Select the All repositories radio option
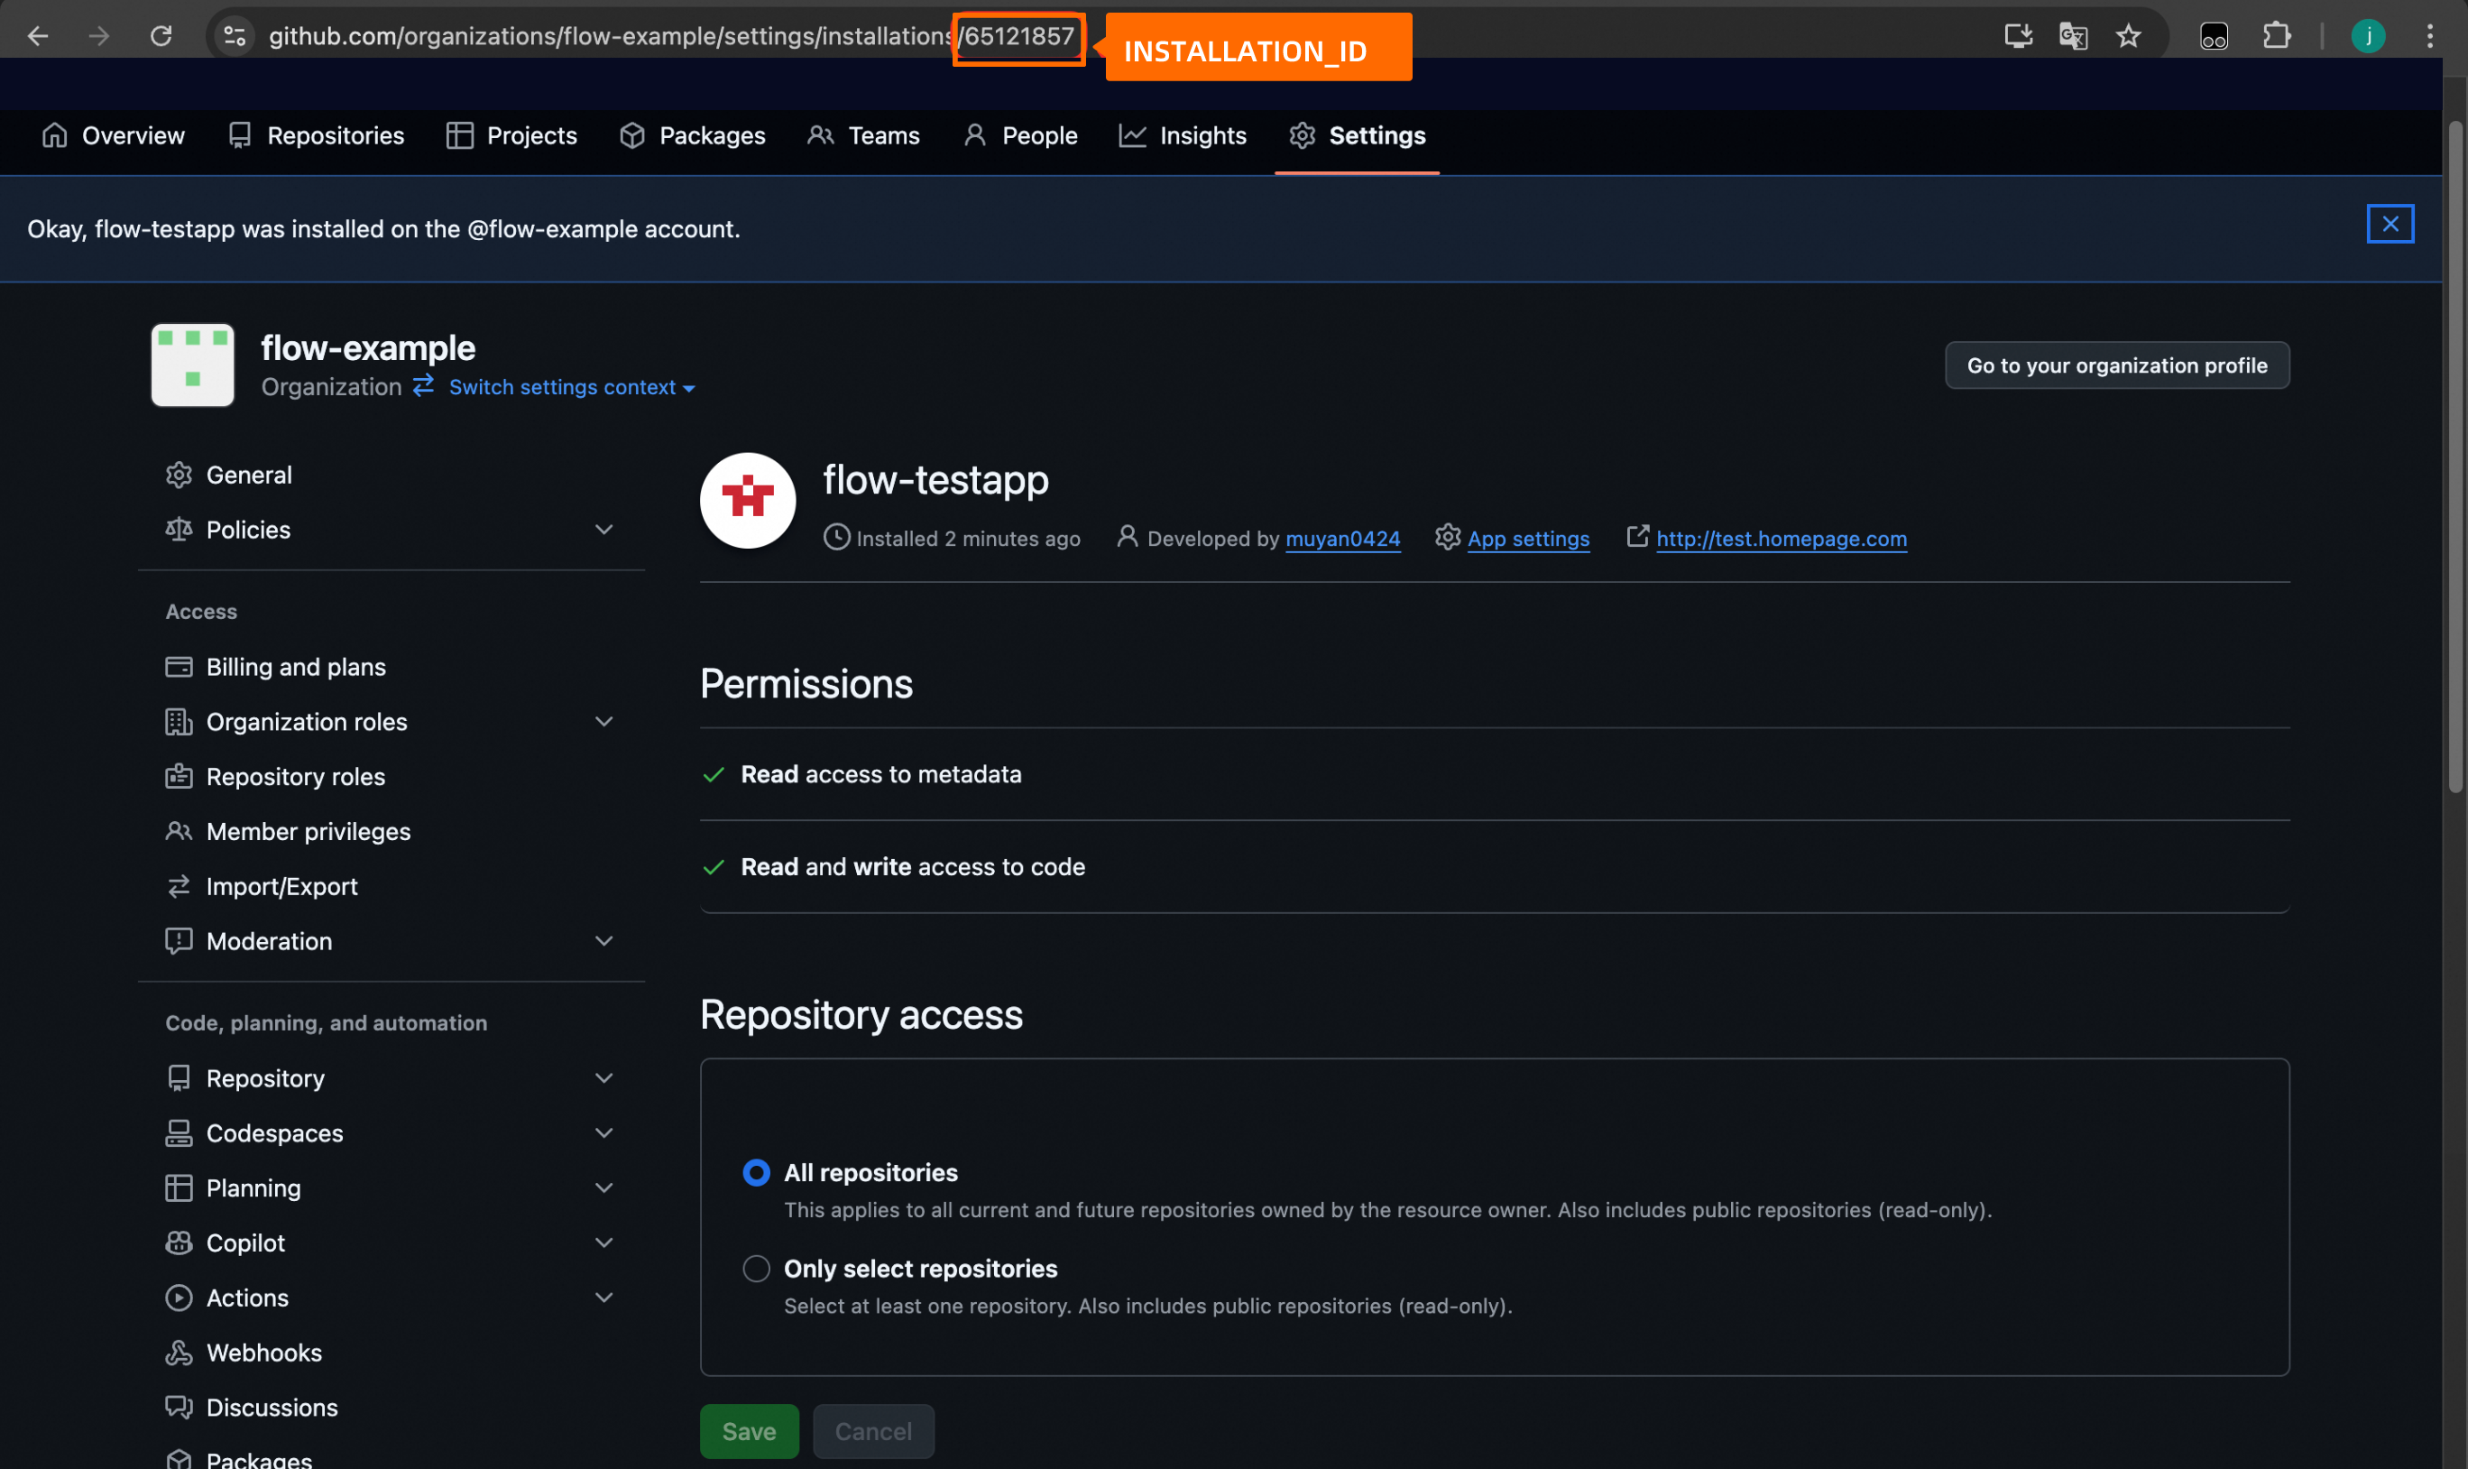This screenshot has width=2468, height=1469. tap(756, 1172)
